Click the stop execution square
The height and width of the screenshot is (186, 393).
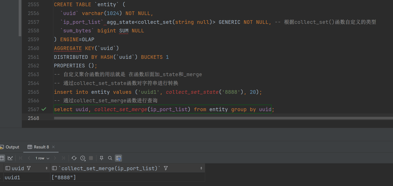pyautogui.click(x=91, y=158)
